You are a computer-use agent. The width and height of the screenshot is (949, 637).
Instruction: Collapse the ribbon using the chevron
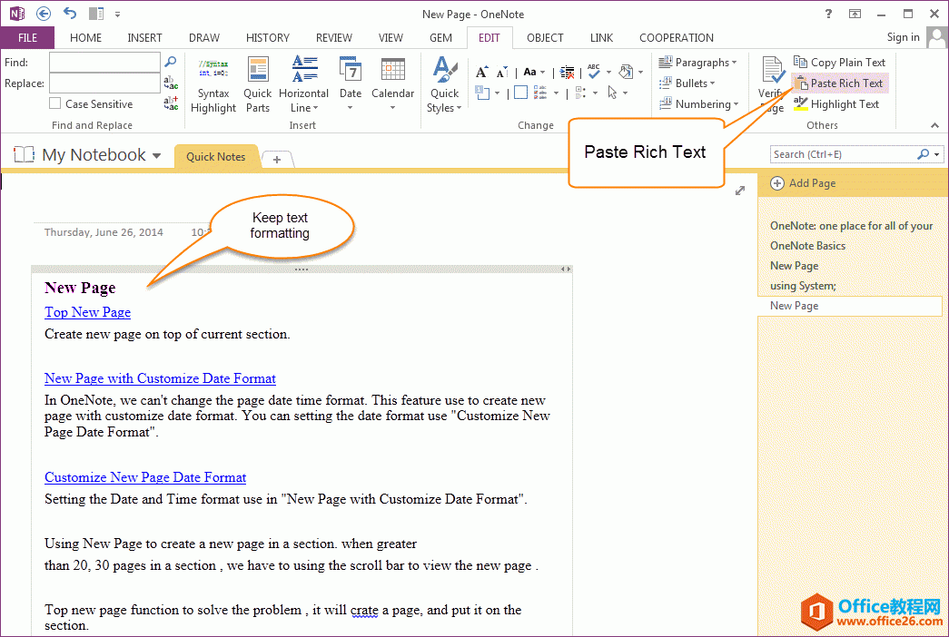click(x=935, y=125)
